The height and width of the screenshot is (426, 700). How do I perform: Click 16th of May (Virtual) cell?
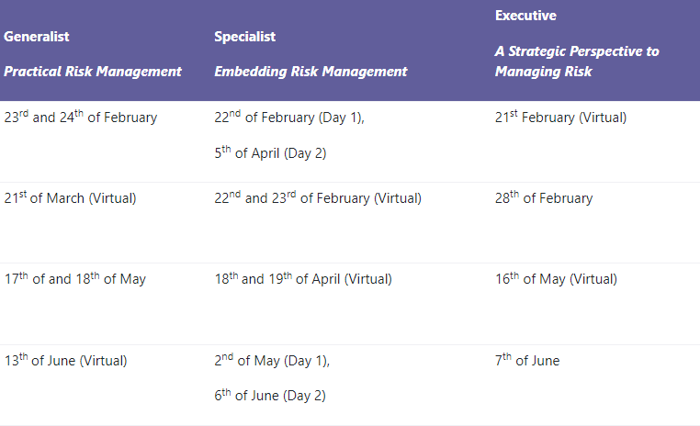tap(556, 278)
